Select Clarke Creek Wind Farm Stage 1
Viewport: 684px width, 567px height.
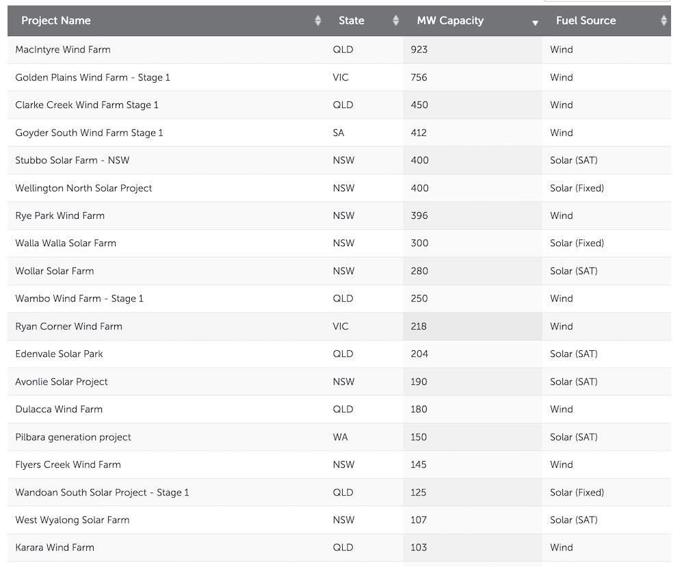[x=87, y=105]
